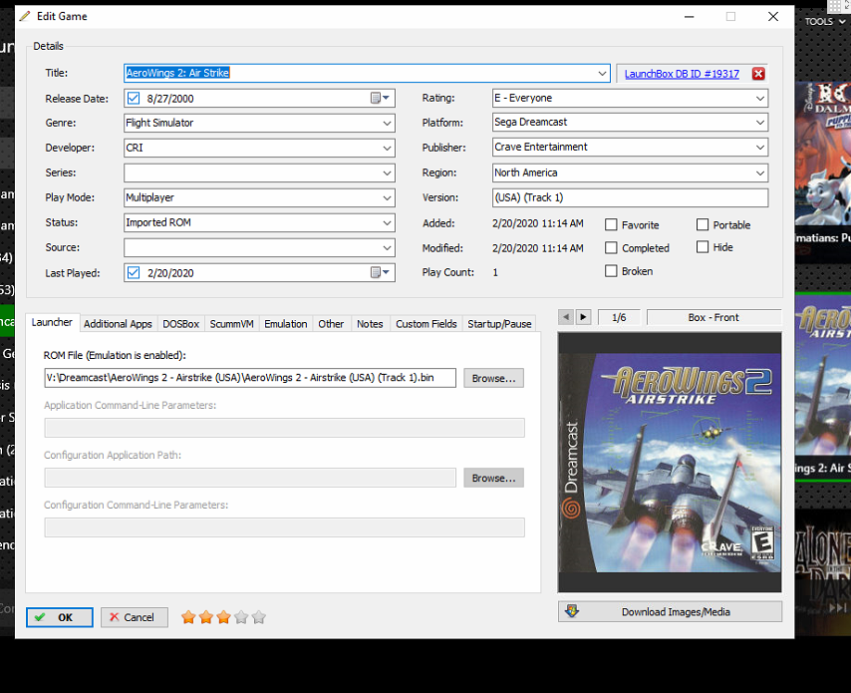Toggle the Last Played checkbox
The image size is (851, 693).
[133, 272]
